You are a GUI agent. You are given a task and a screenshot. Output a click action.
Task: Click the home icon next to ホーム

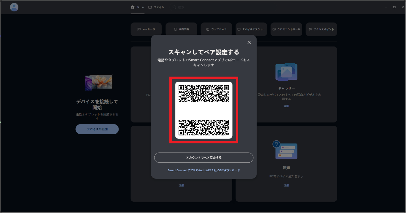pyautogui.click(x=133, y=7)
